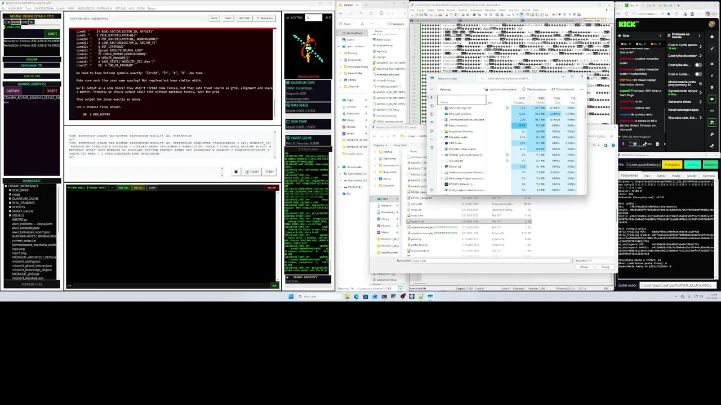Open the ACKTRIX dropdown showing A
Screen dimensions: 721x405
pos(314,17)
